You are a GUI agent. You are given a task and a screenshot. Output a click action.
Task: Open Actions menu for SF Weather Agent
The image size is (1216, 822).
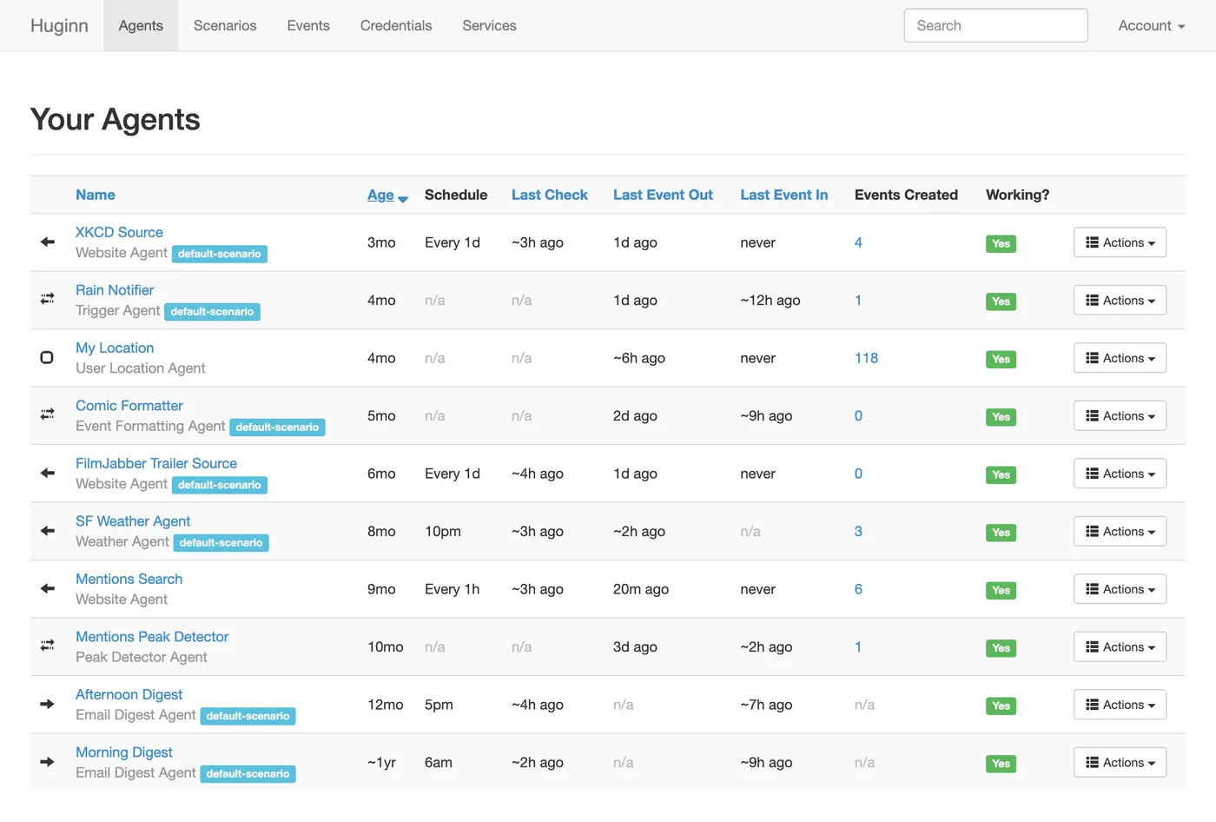point(1120,532)
